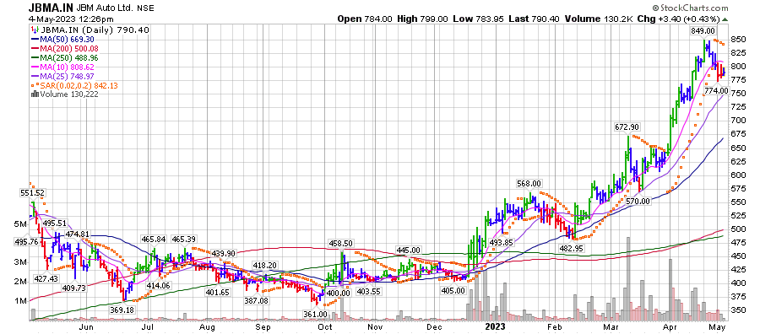Click the volume bars legend icon
Screen dimensions: 760x334
tap(34, 94)
